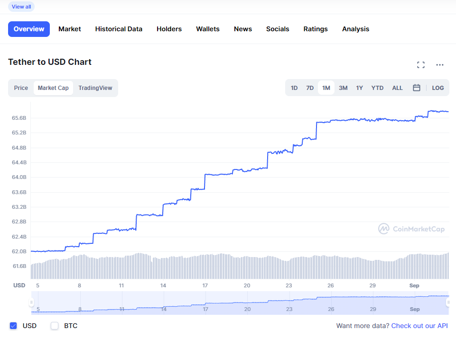The image size is (456, 338).
Task: Grab the right range slider handle
Action: tap(447, 302)
